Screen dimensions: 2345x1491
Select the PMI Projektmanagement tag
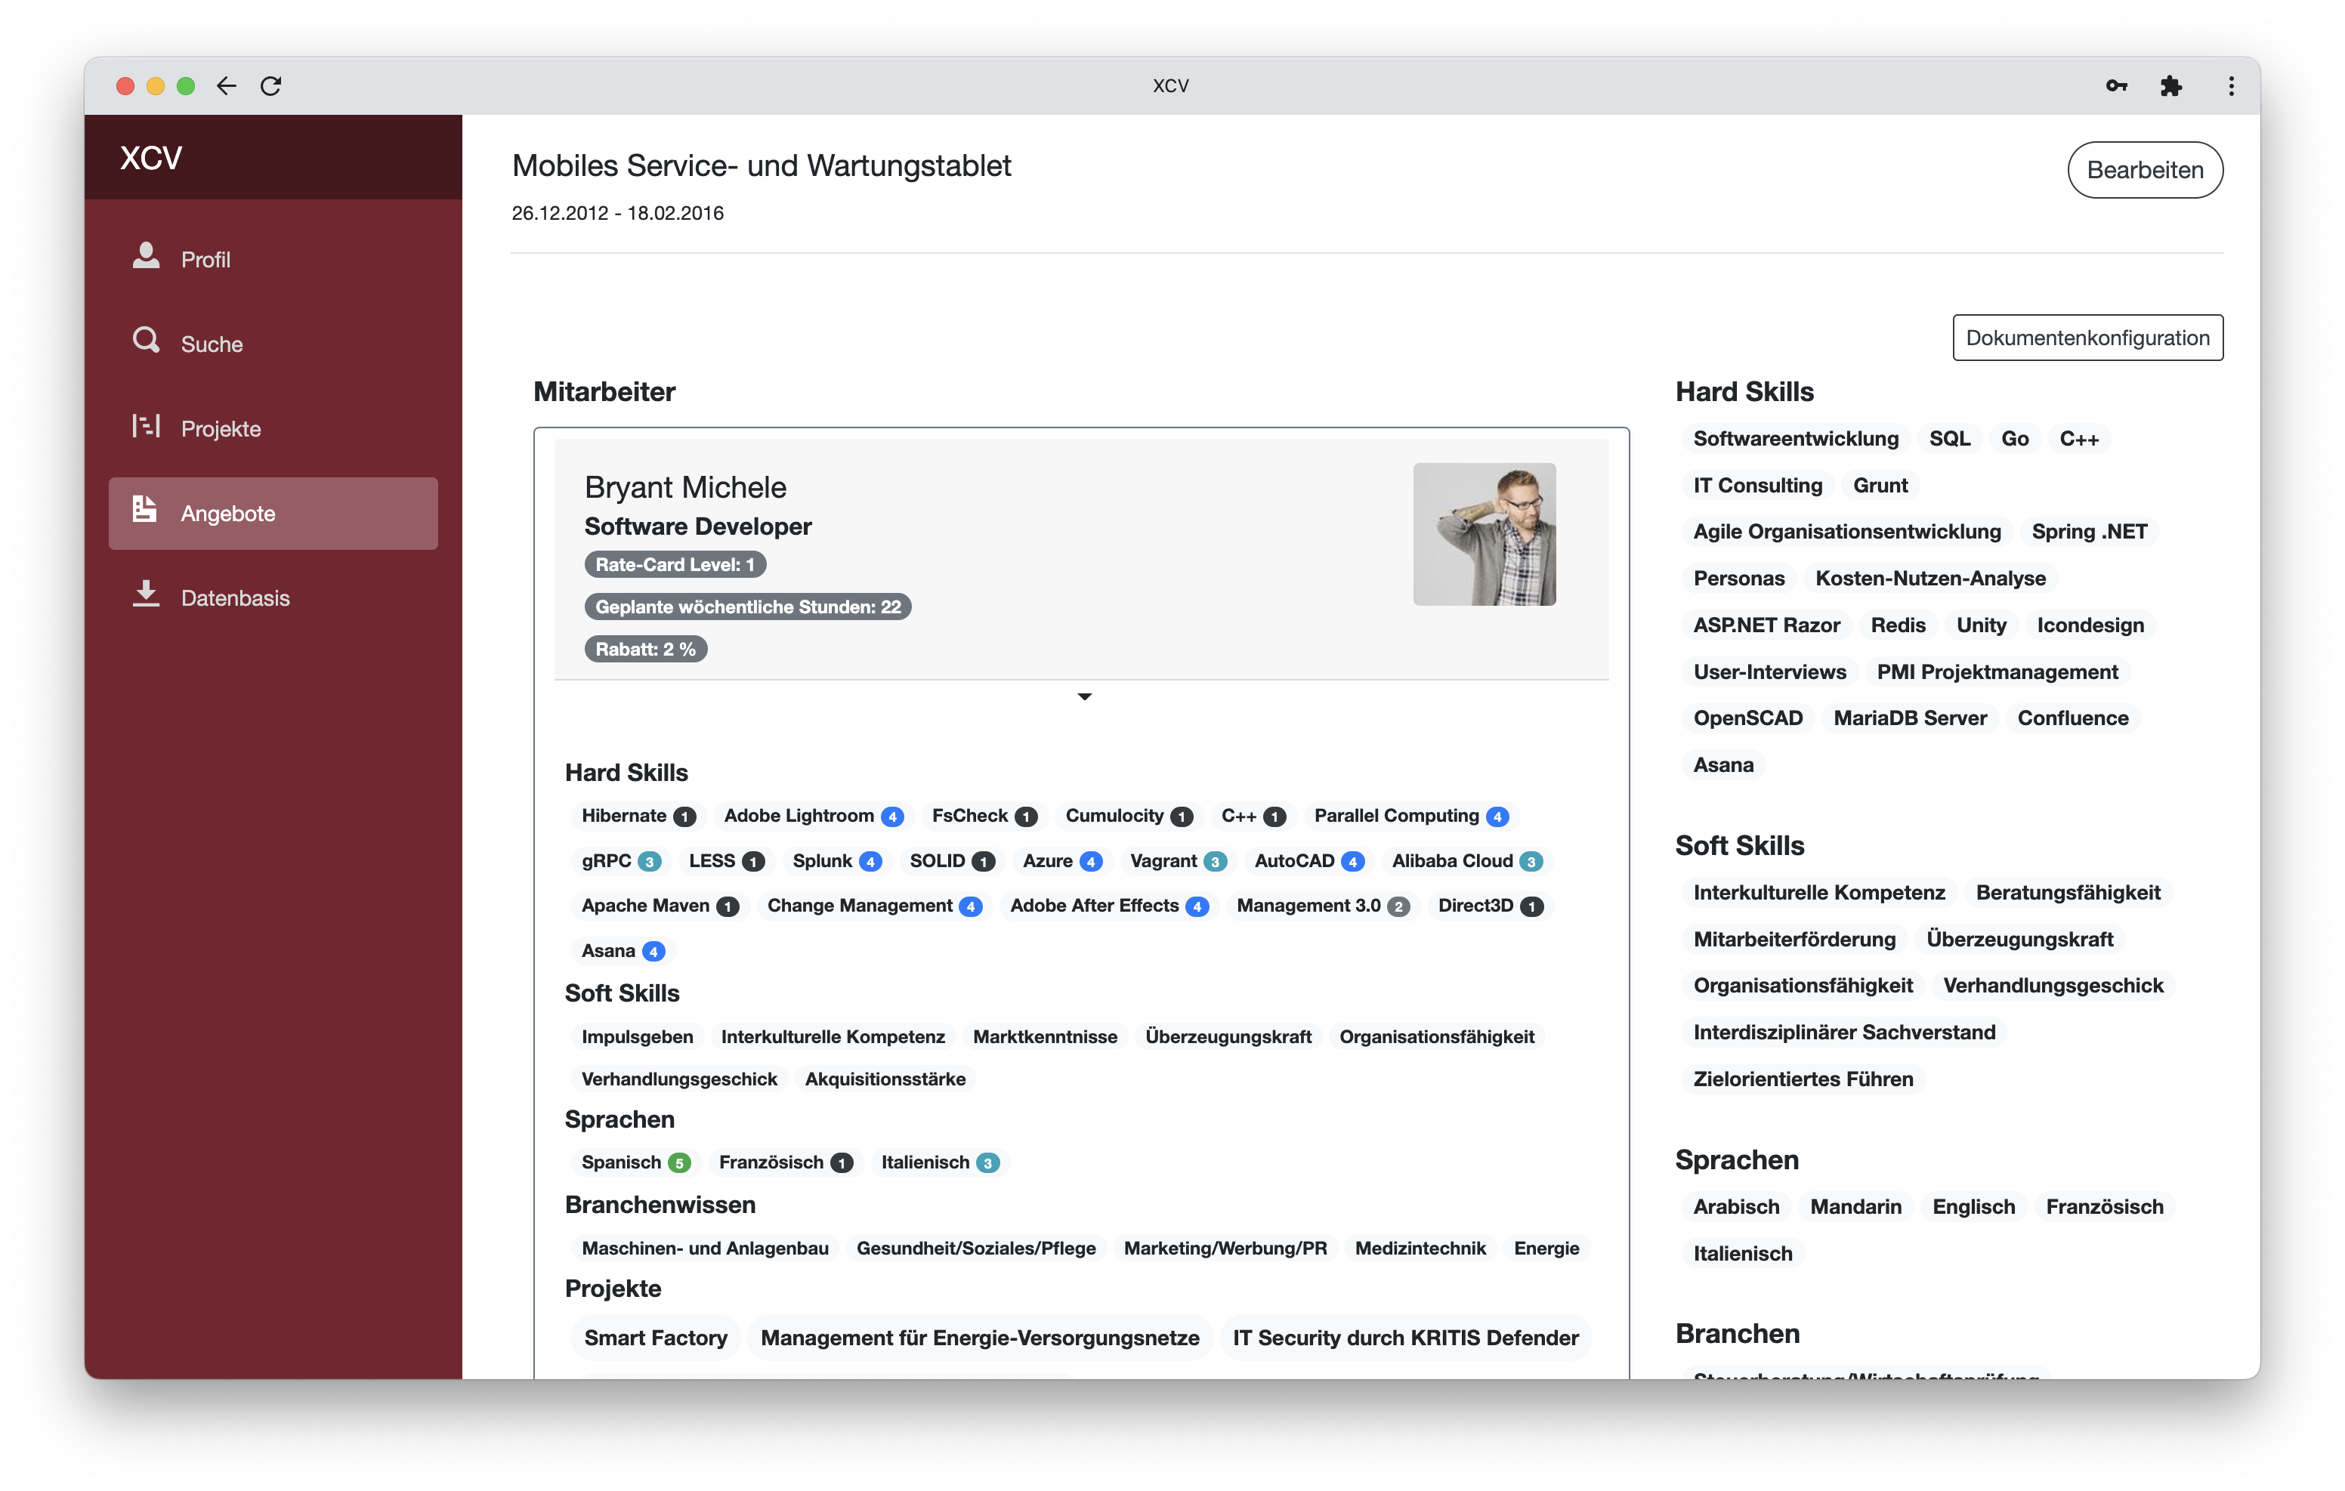[1997, 672]
